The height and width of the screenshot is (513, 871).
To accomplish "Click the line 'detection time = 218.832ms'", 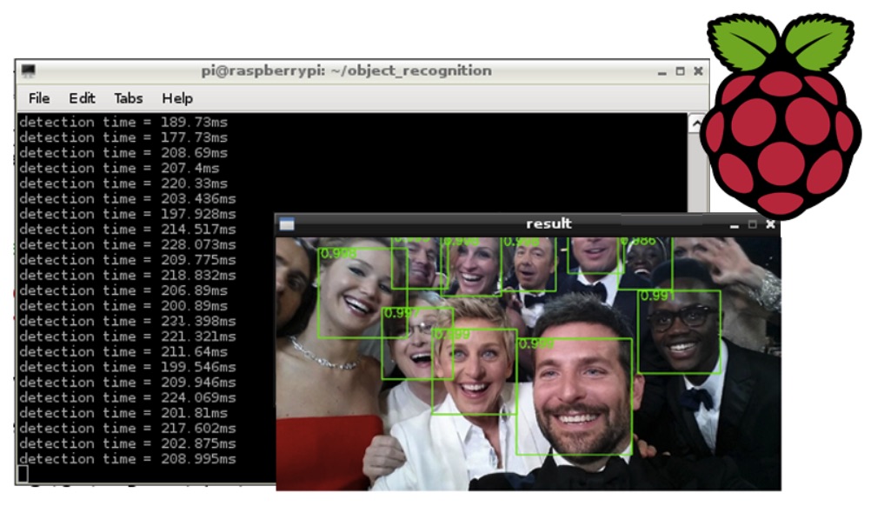I will [128, 275].
